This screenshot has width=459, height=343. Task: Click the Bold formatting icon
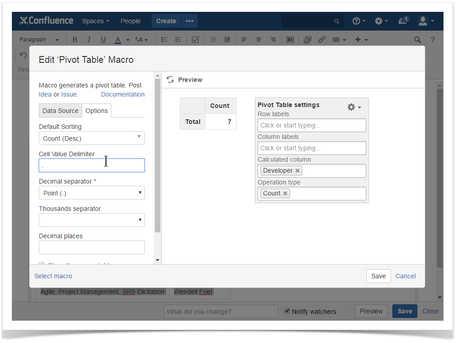75,40
